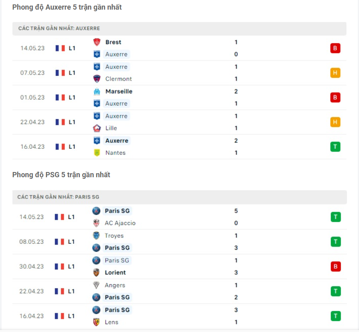
Task: Click the Nantes team logo
Action: [x=96, y=153]
